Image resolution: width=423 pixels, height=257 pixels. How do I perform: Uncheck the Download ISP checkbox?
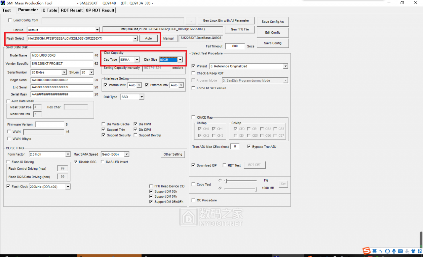(x=193, y=165)
